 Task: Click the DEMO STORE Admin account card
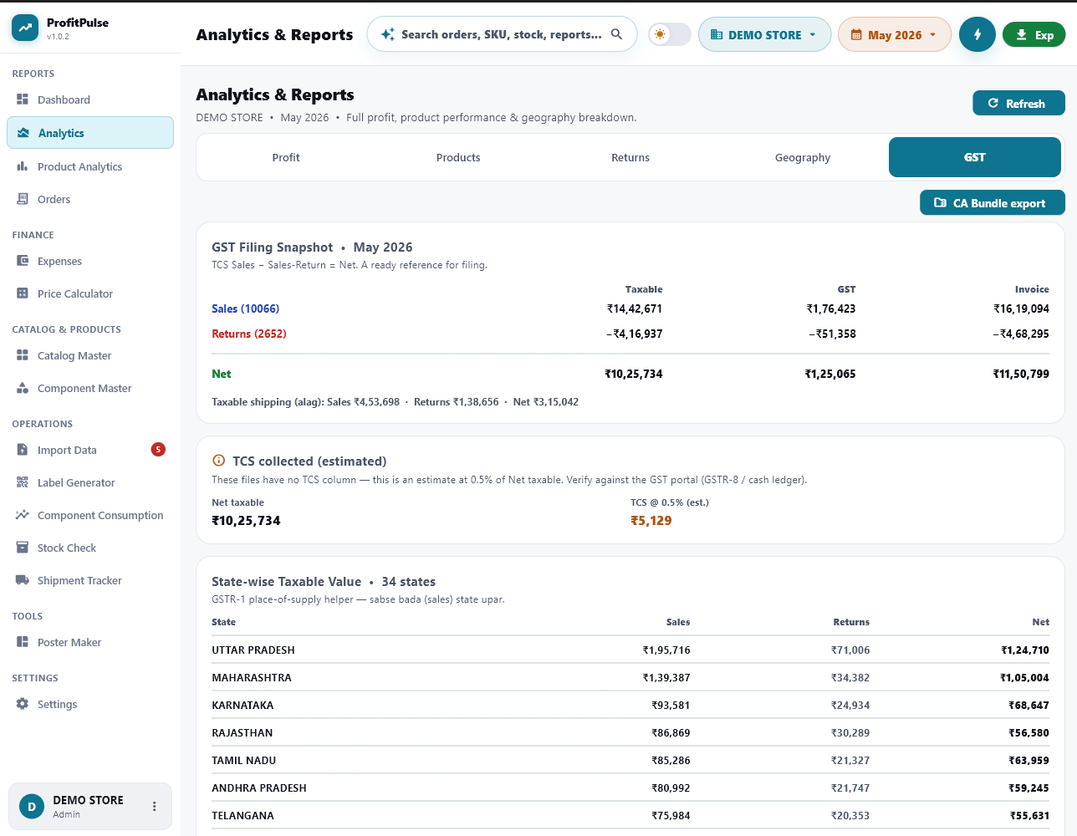[90, 807]
